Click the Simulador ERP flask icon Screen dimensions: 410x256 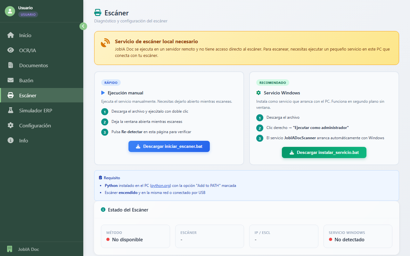pos(11,110)
